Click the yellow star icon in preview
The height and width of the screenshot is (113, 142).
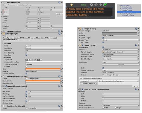coord(72,5)
